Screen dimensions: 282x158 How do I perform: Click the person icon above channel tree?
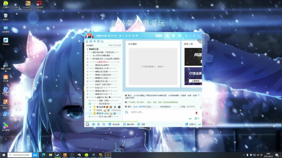tap(87, 41)
